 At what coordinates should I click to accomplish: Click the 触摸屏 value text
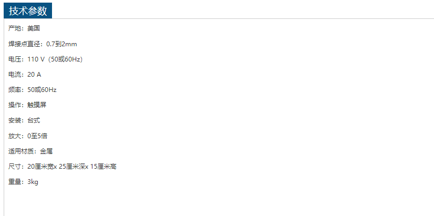tap(37, 105)
